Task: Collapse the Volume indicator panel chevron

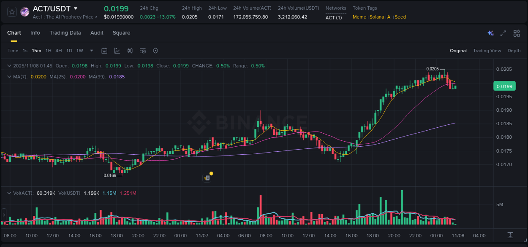Action: pos(9,193)
